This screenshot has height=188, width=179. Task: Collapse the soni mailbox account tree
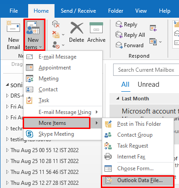tap(7, 85)
